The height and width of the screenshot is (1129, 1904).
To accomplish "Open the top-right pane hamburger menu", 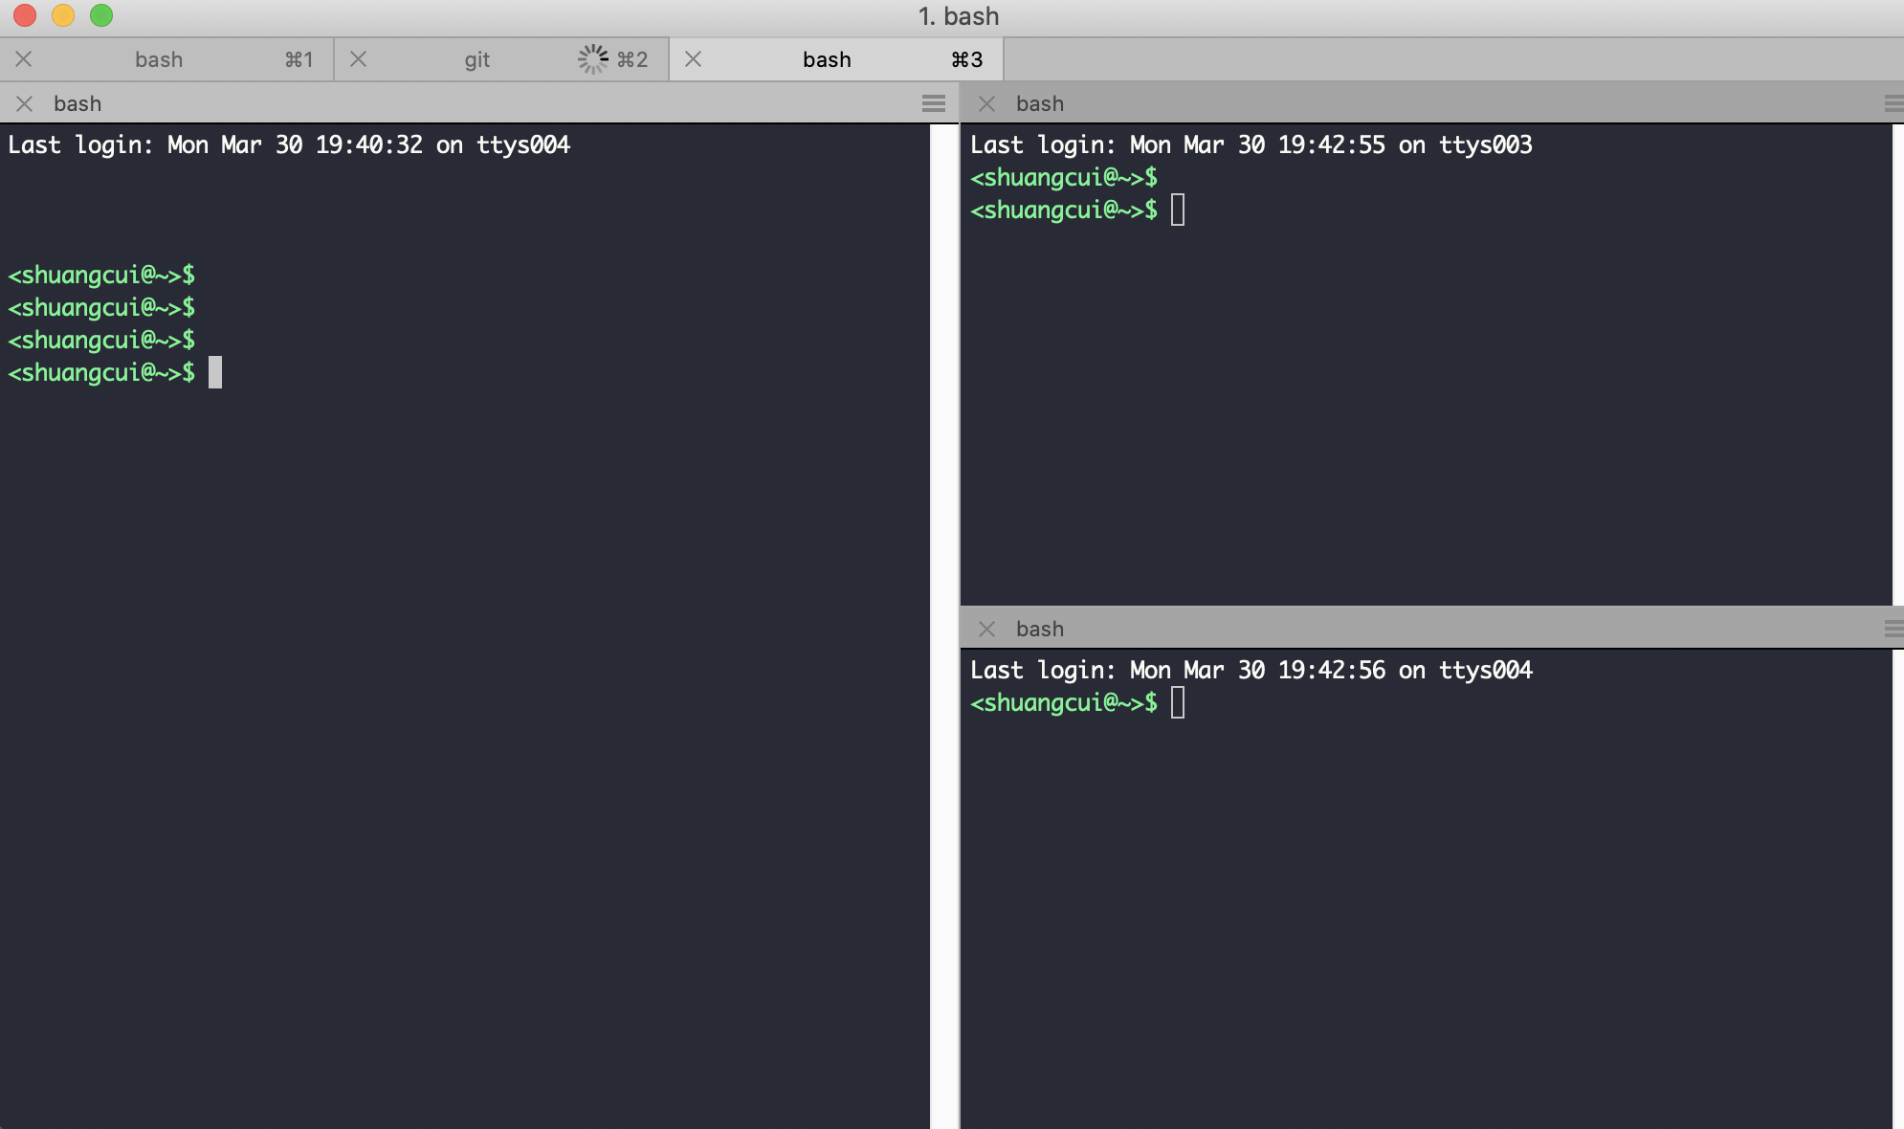I will pyautogui.click(x=1893, y=103).
